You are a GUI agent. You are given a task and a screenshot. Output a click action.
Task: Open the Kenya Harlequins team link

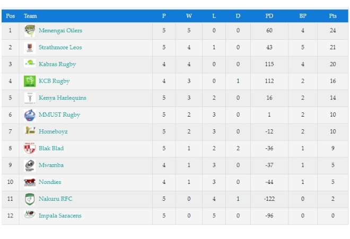pyautogui.click(x=63, y=98)
